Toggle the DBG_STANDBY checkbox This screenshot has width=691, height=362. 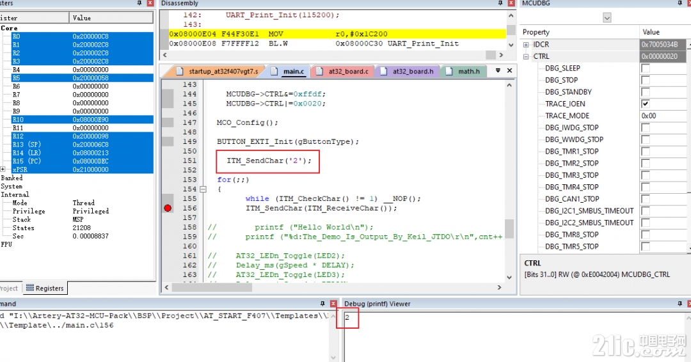646,92
